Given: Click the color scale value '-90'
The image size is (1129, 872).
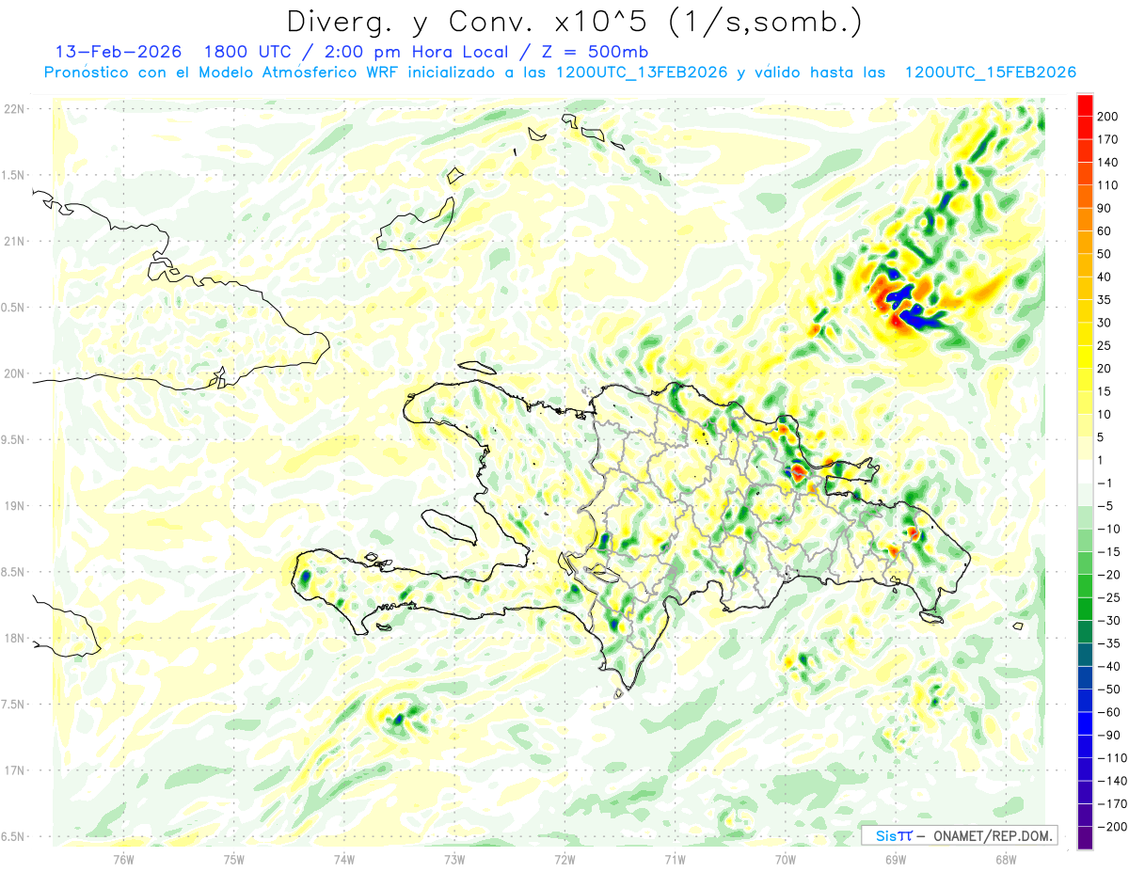Looking at the screenshot, I should (1108, 735).
